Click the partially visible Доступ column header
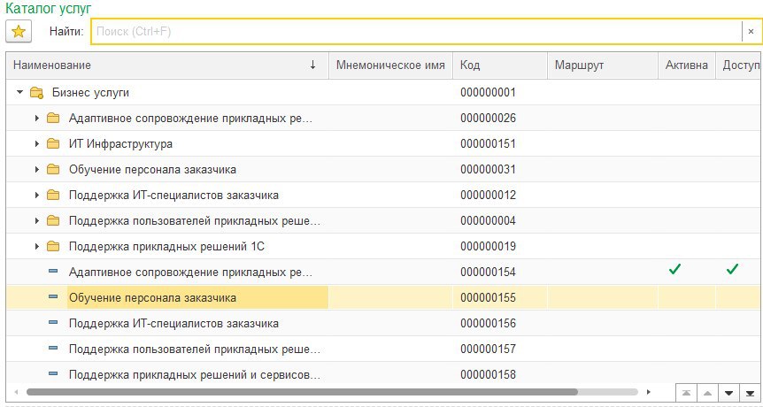Screen dimensions: 763x407 point(739,65)
